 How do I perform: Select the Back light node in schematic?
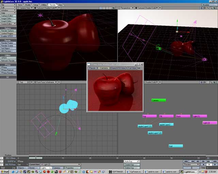coord(183,116)
